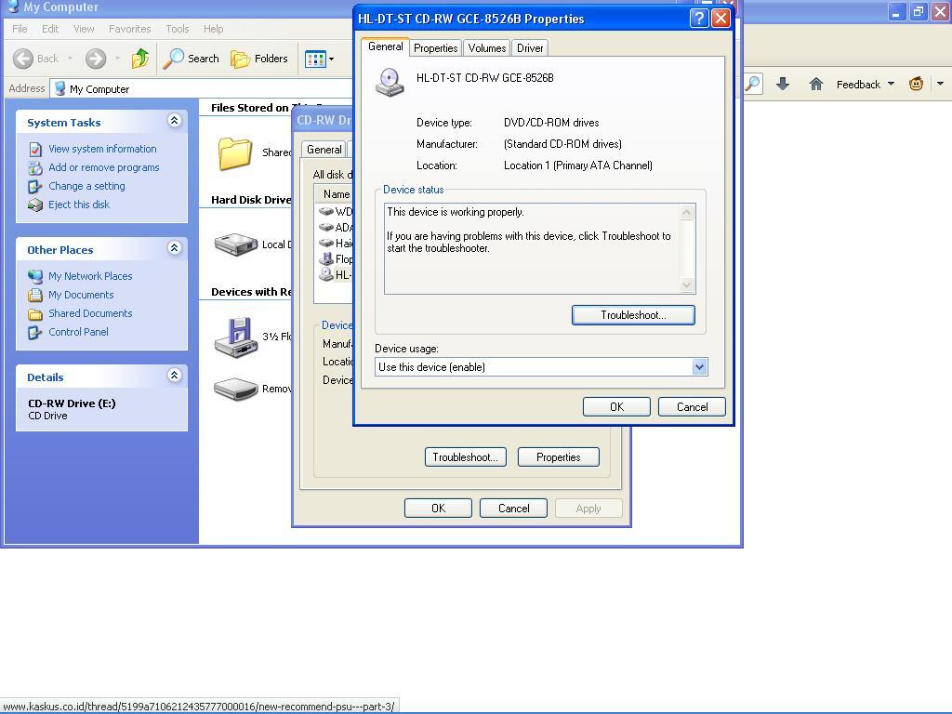952x714 pixels.
Task: Select General tab in CD-RW Drive dialog
Action: (324, 150)
